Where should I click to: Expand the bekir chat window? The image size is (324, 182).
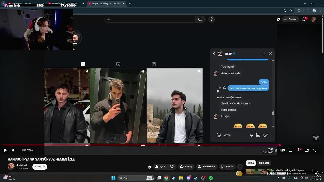pyautogui.click(x=264, y=54)
